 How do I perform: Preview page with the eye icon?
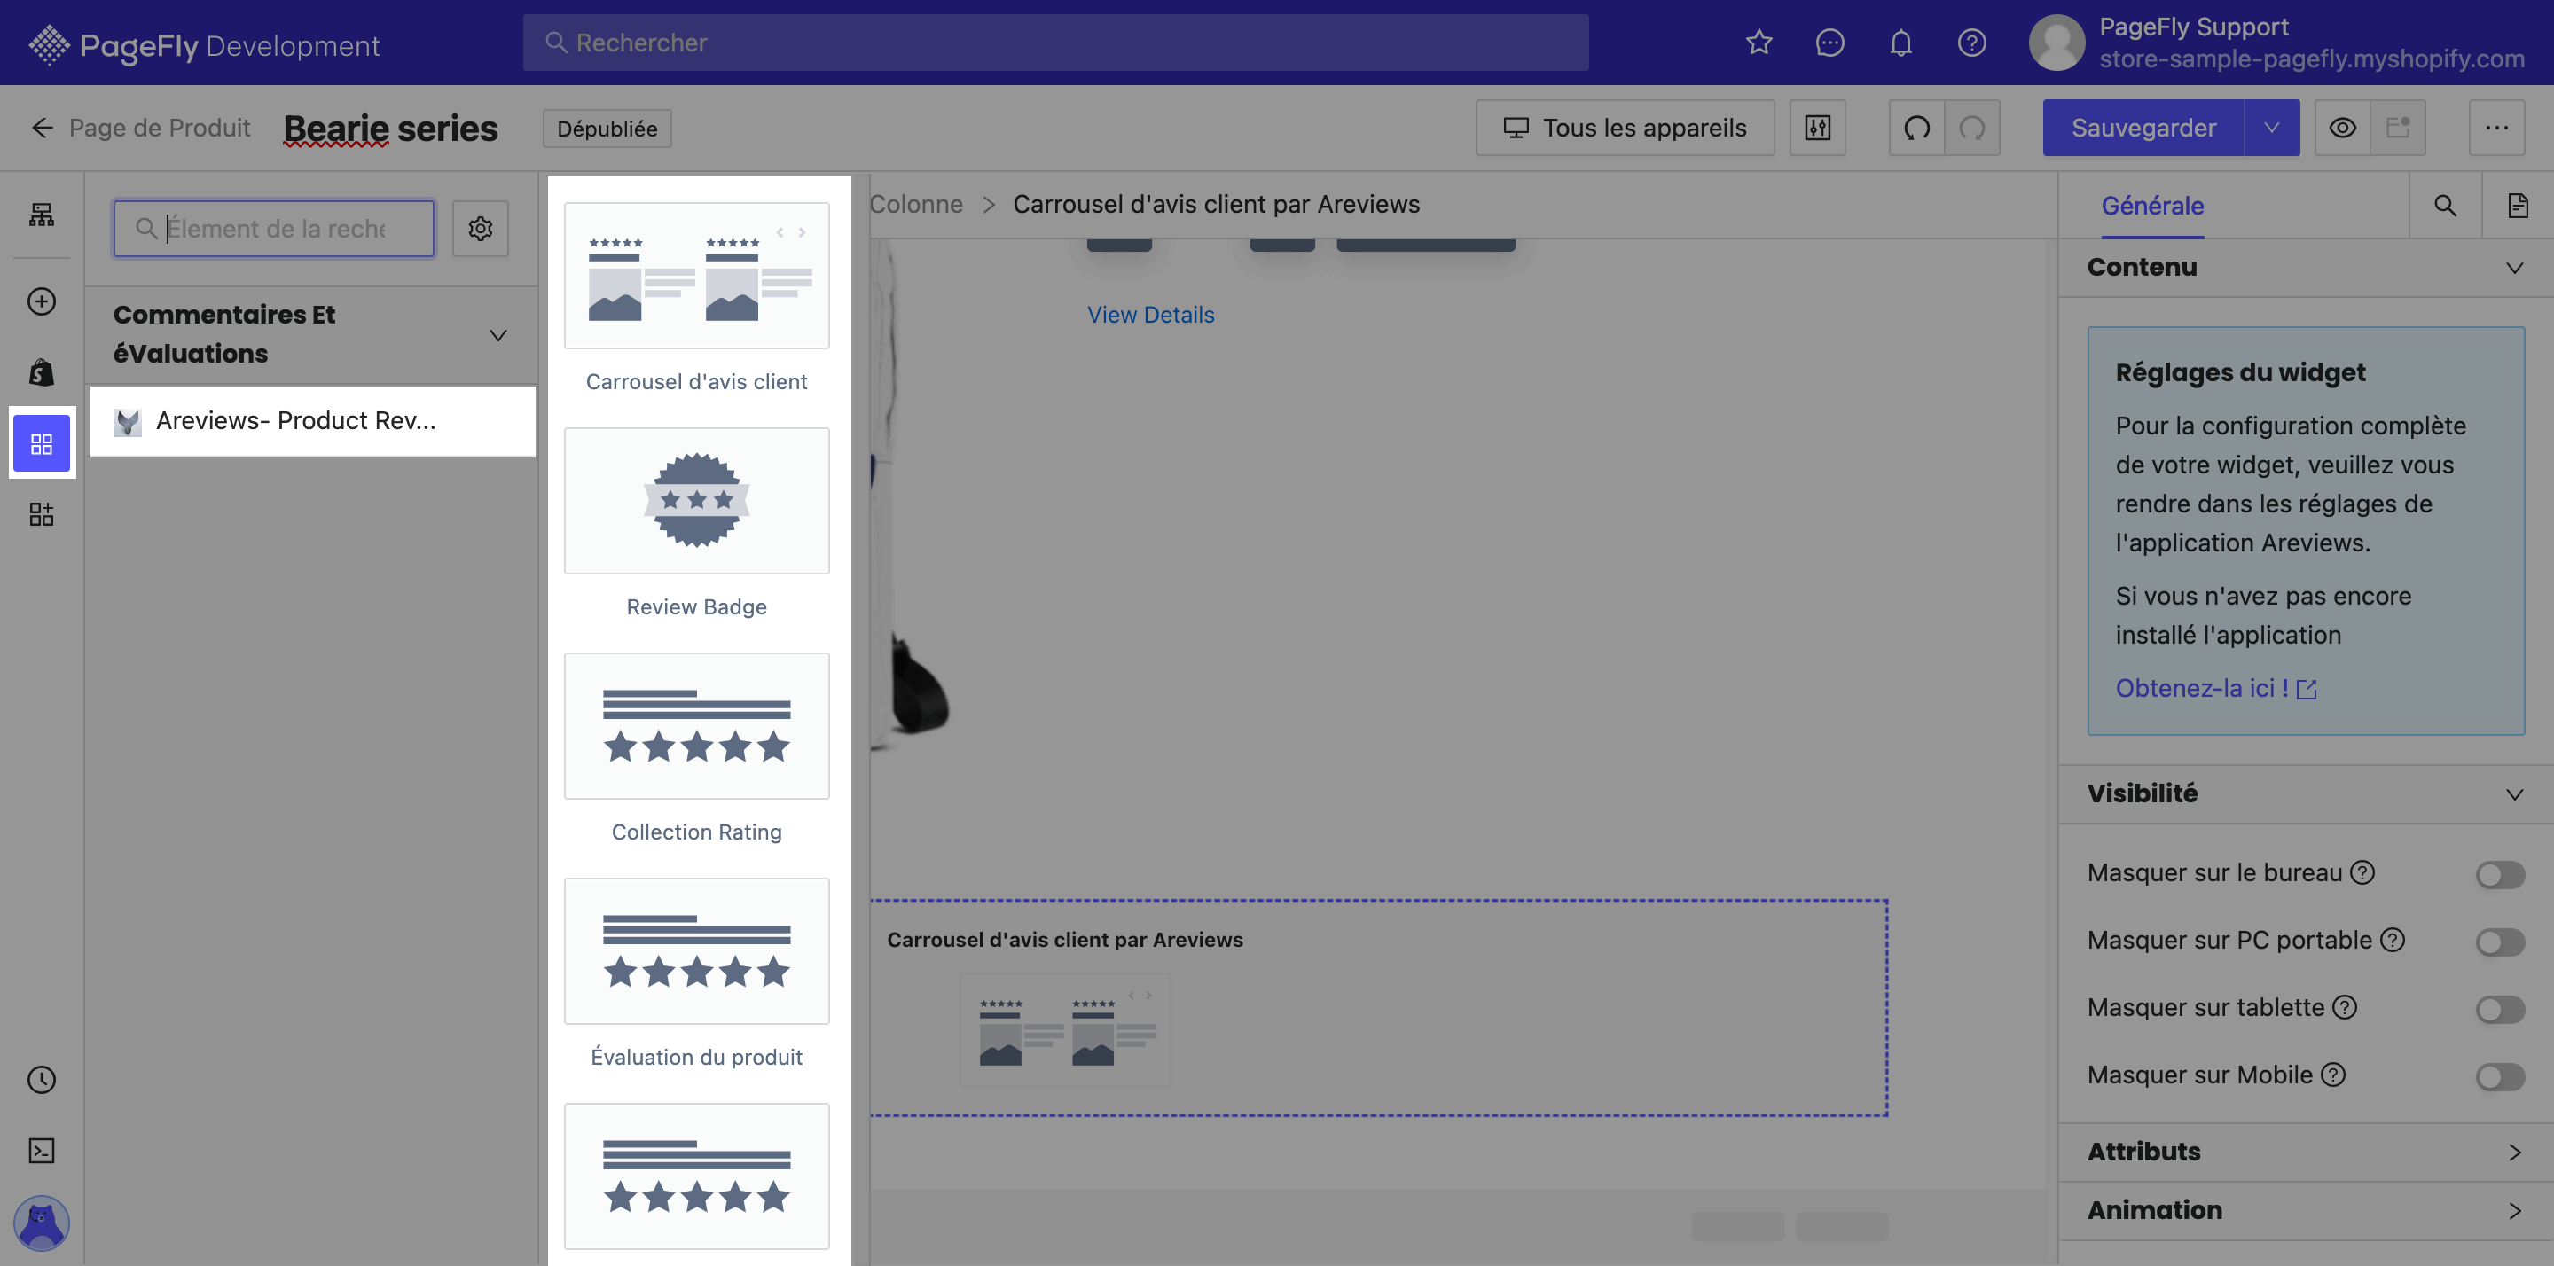[x=2342, y=128]
